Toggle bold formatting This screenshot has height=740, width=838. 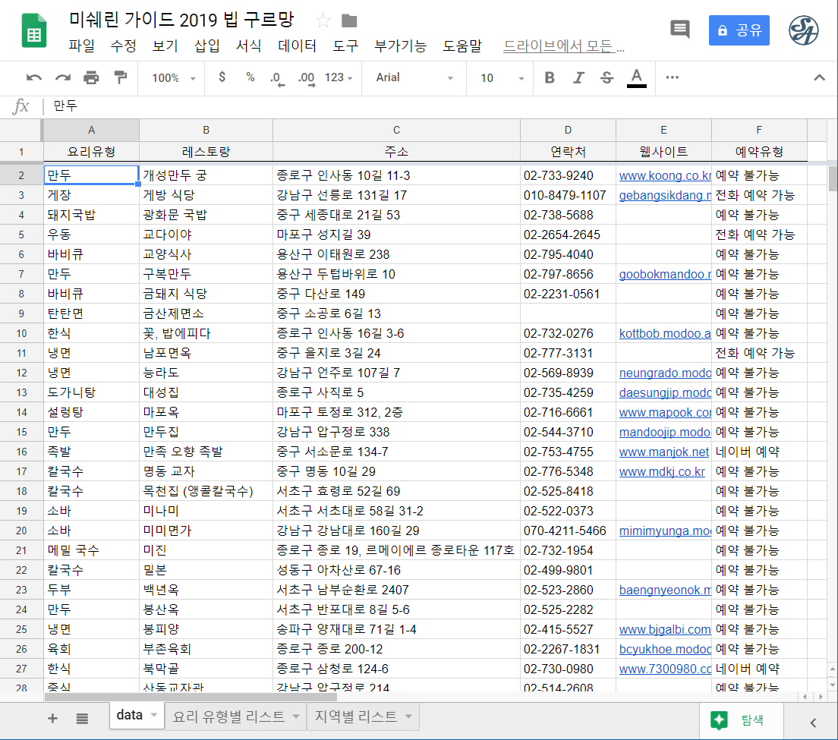(549, 77)
